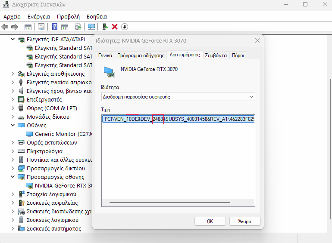Open the Αρχείο menu
The width and height of the screenshot is (332, 243).
12,16
